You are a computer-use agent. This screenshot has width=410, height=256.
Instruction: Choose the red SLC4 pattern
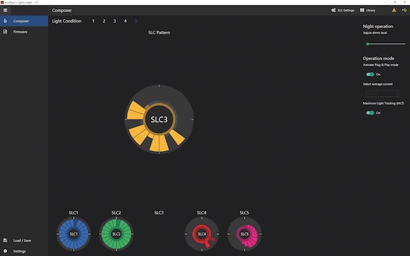pyautogui.click(x=202, y=234)
